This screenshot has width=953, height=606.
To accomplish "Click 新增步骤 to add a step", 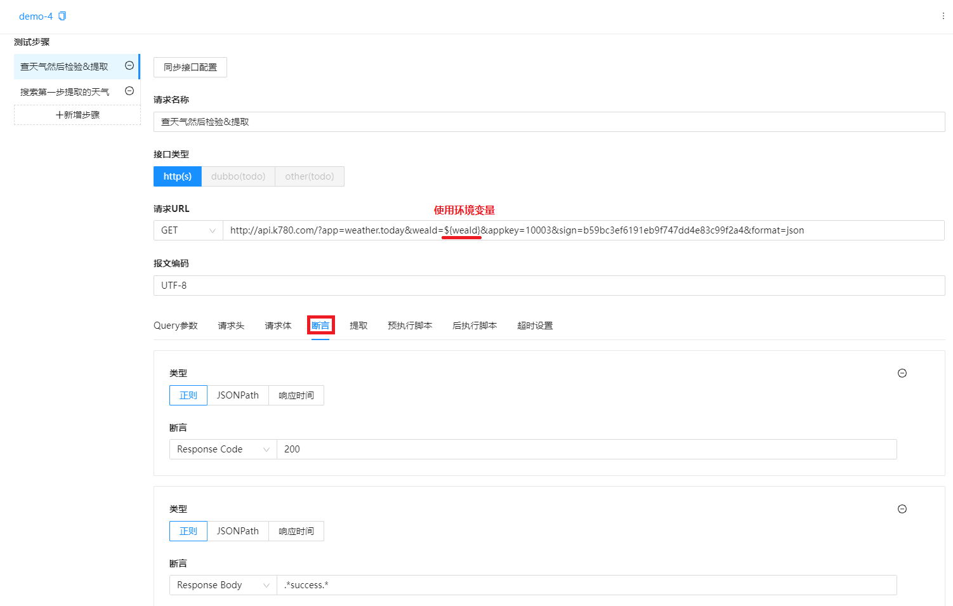I will coord(77,115).
